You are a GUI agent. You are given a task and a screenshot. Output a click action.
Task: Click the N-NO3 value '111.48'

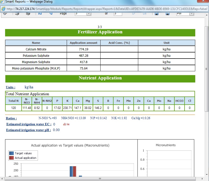click(27, 108)
